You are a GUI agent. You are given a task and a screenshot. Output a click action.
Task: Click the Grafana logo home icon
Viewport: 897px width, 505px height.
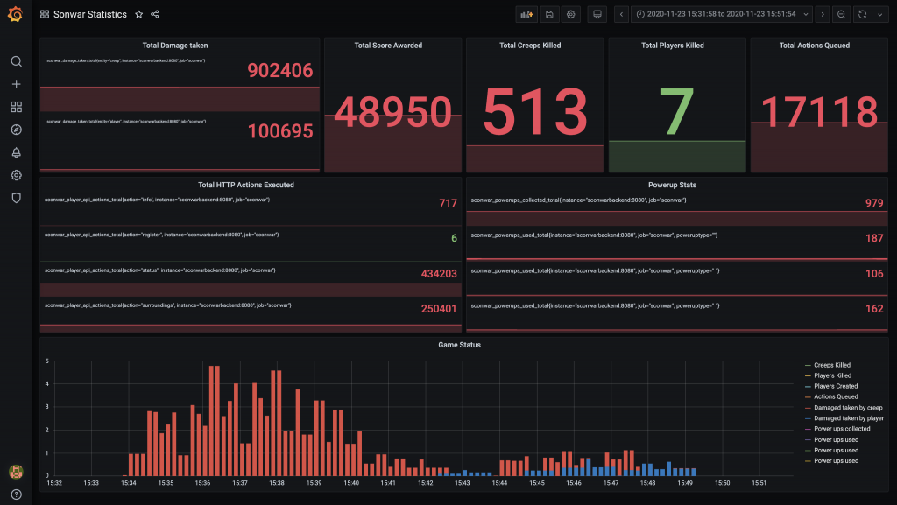click(x=15, y=15)
